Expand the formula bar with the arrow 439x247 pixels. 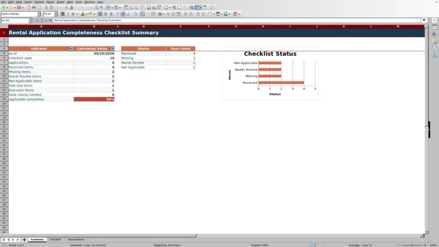coord(424,20)
